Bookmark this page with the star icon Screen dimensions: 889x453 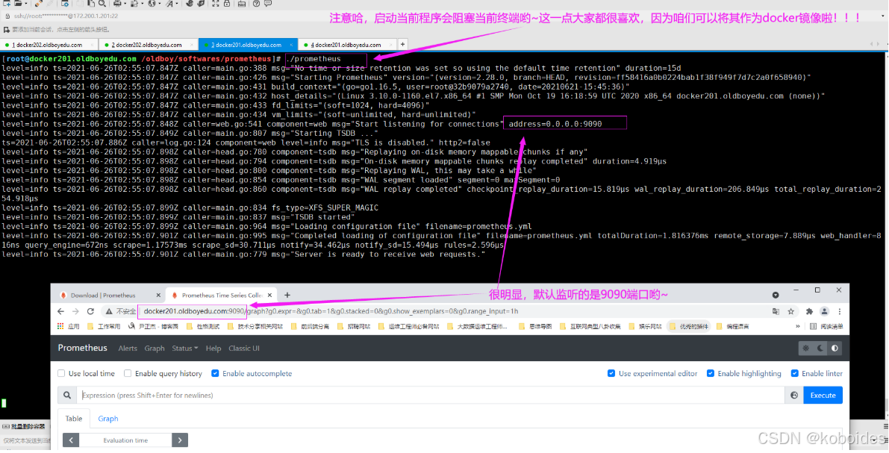pyautogui.click(x=791, y=311)
